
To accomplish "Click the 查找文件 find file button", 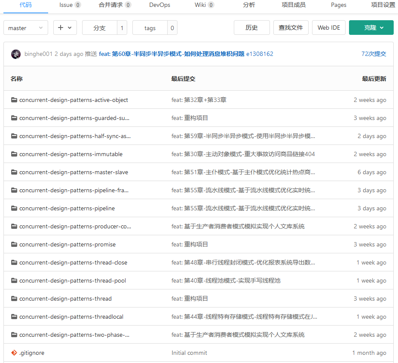I will (291, 28).
